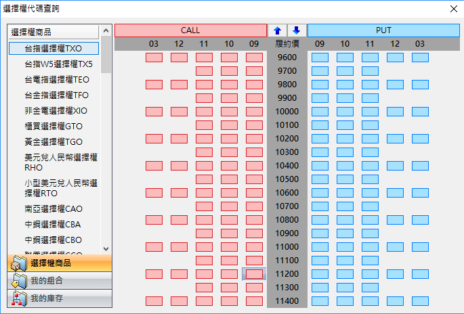Select 美元兌人民幣選擇權RHO item
Viewport: 464px width, 314px height.
pyautogui.click(x=60, y=162)
